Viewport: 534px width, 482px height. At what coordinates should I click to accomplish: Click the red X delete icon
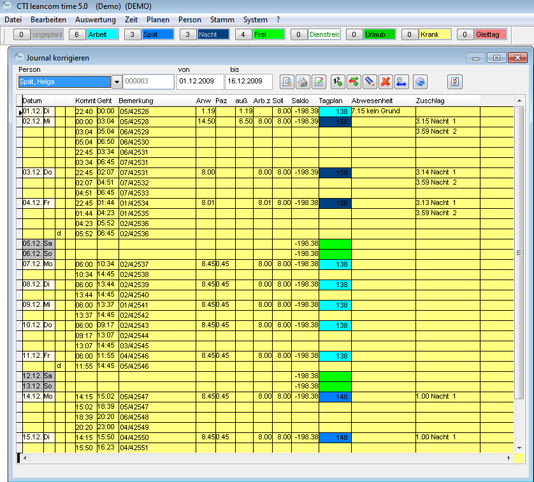[x=386, y=82]
